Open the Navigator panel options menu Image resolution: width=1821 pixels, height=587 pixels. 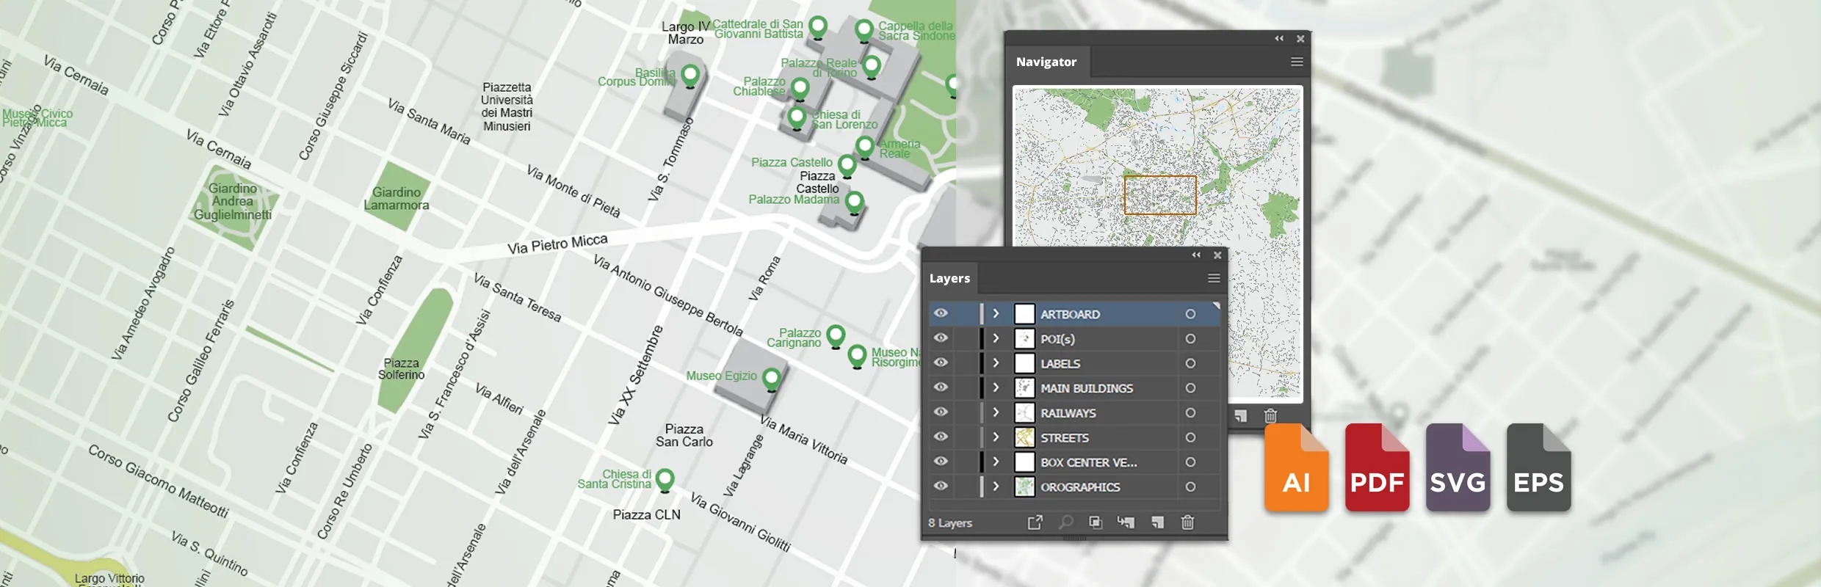click(x=1297, y=62)
